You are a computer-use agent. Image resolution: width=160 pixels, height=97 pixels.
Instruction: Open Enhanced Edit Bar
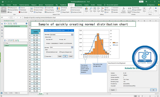[x=13, y=10]
